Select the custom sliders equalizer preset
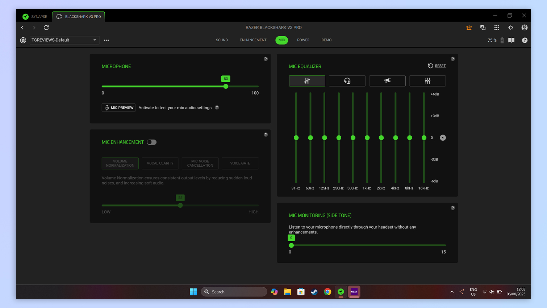This screenshot has width=547, height=308. (427, 81)
